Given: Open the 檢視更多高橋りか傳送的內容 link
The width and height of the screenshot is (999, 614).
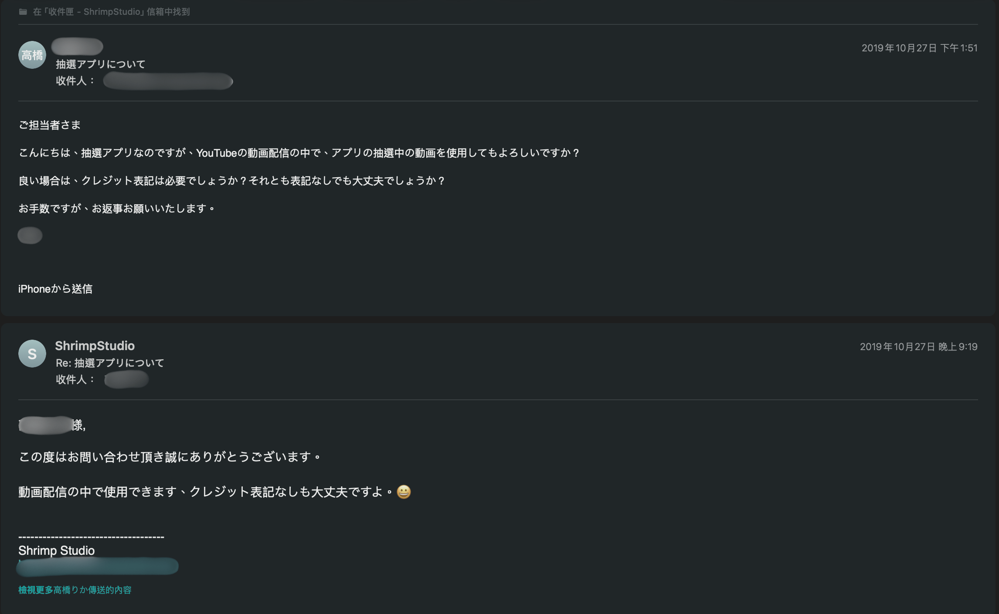Looking at the screenshot, I should pyautogui.click(x=75, y=590).
